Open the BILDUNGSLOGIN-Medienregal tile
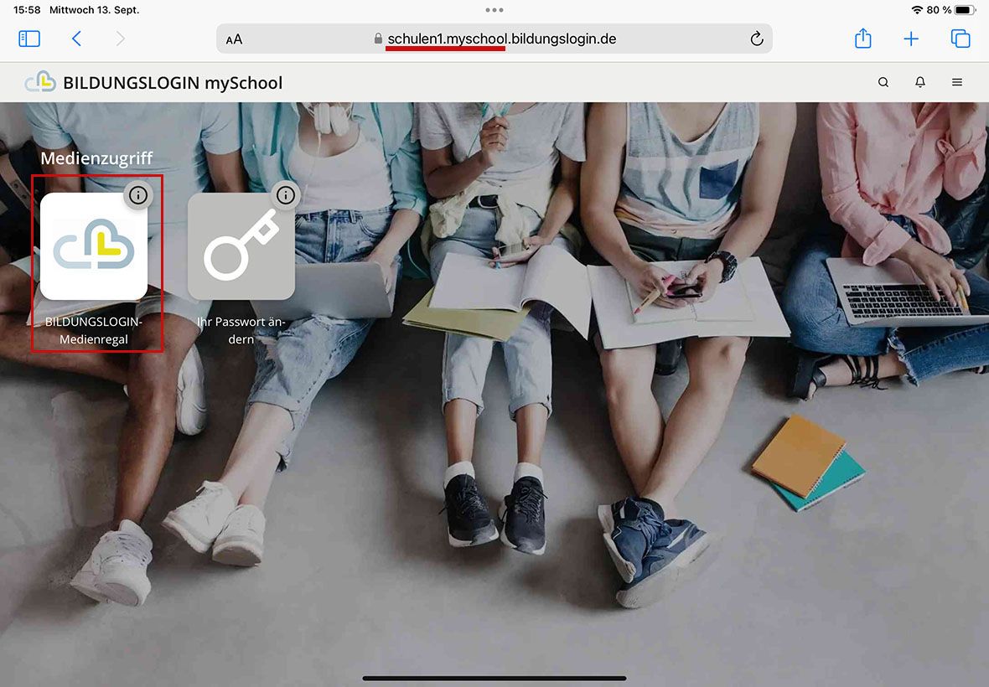The height and width of the screenshot is (687, 989). click(x=94, y=246)
